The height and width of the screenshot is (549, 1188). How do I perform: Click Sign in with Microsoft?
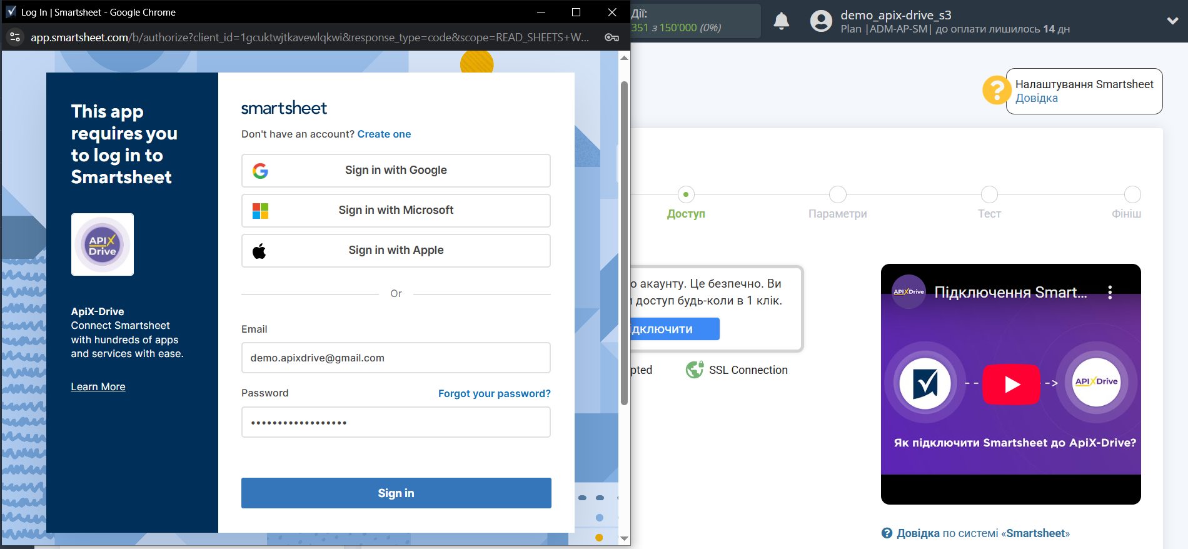point(396,211)
